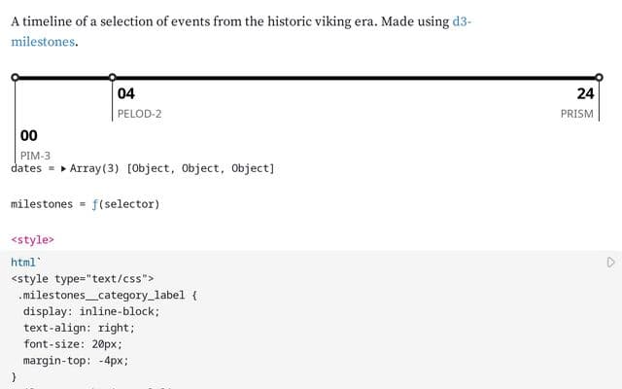622x389 pixels.
Task: Click the bold 24 milestone number
Action: pyautogui.click(x=585, y=93)
